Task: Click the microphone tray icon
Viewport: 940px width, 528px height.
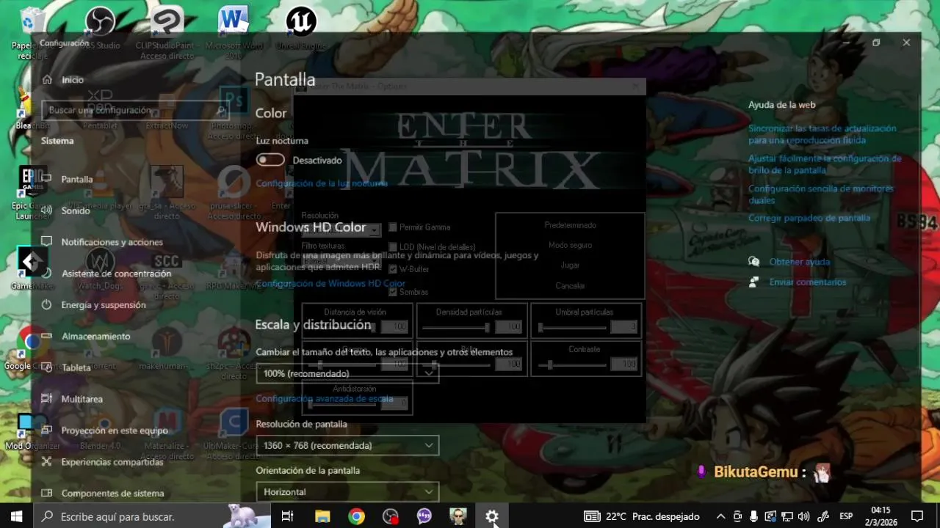Action: tap(754, 516)
